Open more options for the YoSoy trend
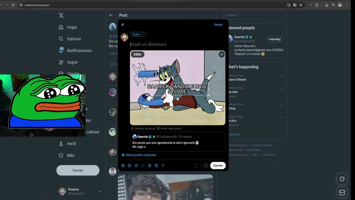The width and height of the screenshot is (355, 200). (x=282, y=105)
